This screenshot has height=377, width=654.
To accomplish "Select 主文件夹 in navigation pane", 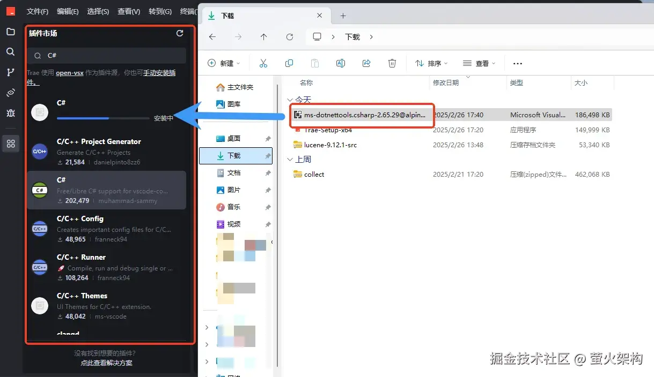I will (235, 87).
